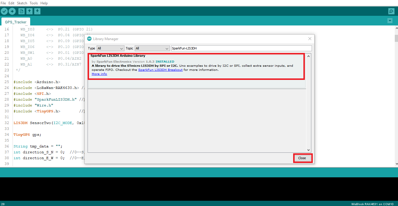Viewport: 398px width, 206px height.
Task: Open the Serial Monitor icon
Action: tap(391, 11)
